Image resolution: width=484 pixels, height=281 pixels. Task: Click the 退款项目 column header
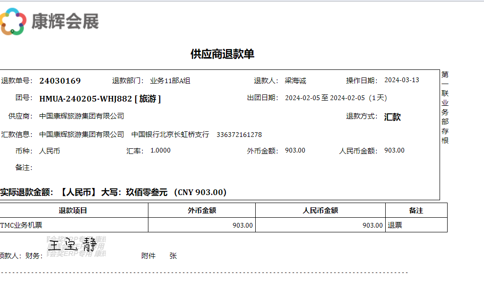[73, 211]
